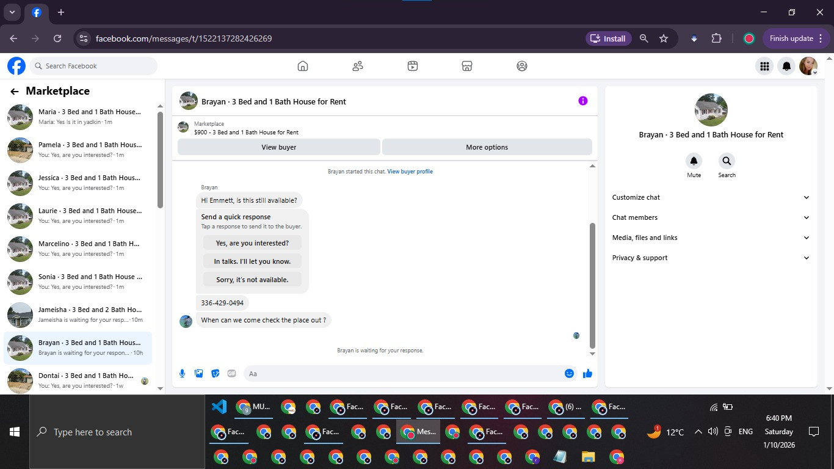Expand Privacy & support section
Viewport: 834px width, 469px height.
click(x=711, y=258)
